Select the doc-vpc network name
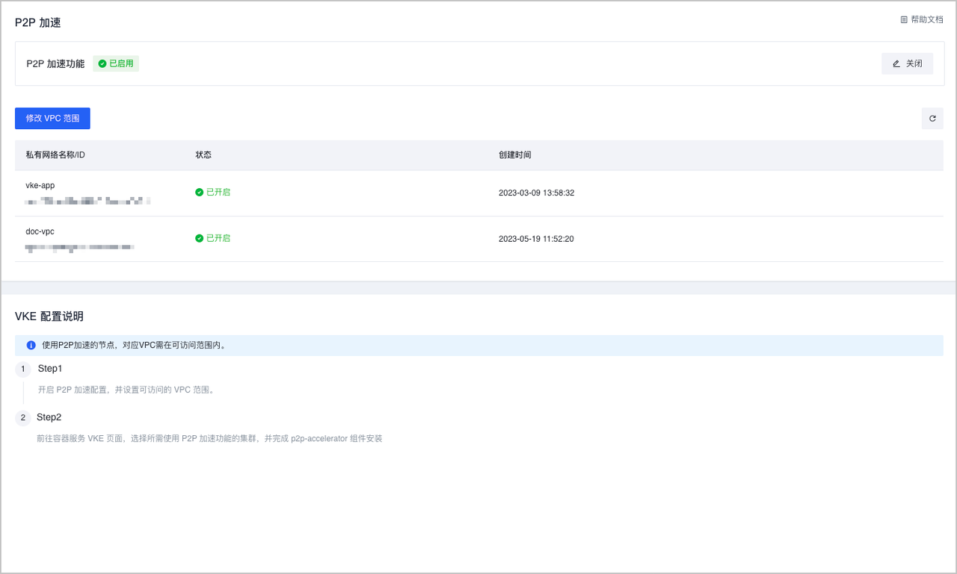 [40, 231]
